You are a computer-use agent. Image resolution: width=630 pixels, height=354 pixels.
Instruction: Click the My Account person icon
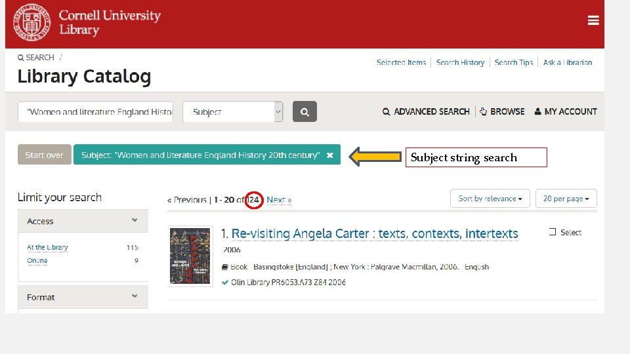537,111
